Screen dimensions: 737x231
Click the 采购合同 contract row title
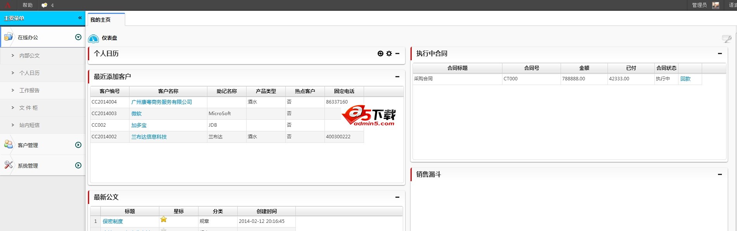(423, 79)
